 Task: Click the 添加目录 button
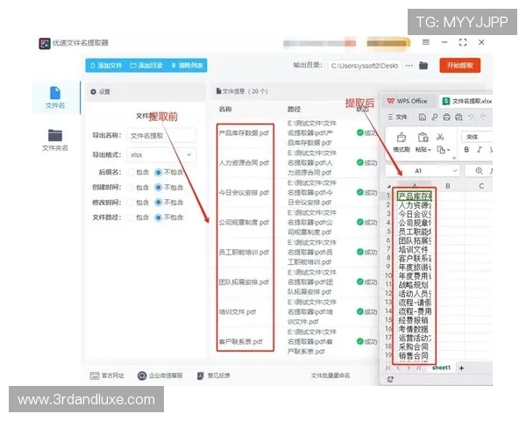(x=146, y=66)
